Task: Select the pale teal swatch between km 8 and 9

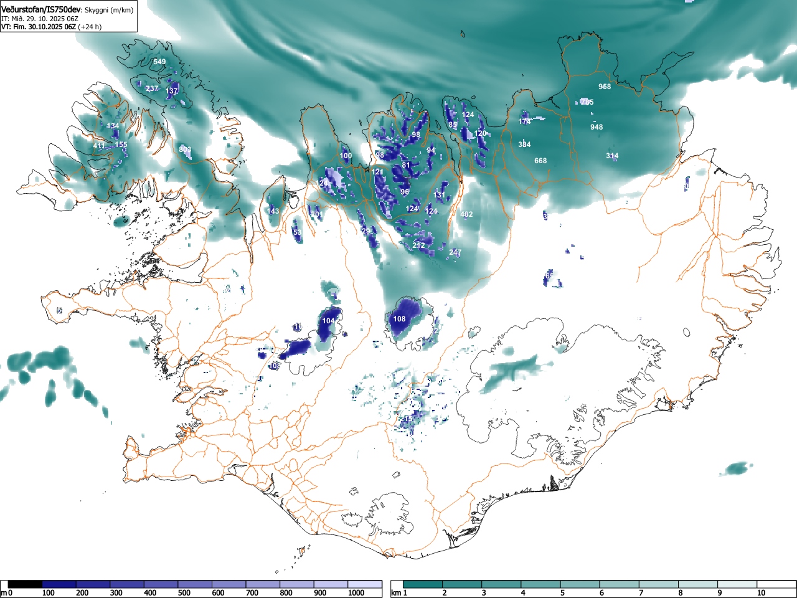Action: click(697, 584)
